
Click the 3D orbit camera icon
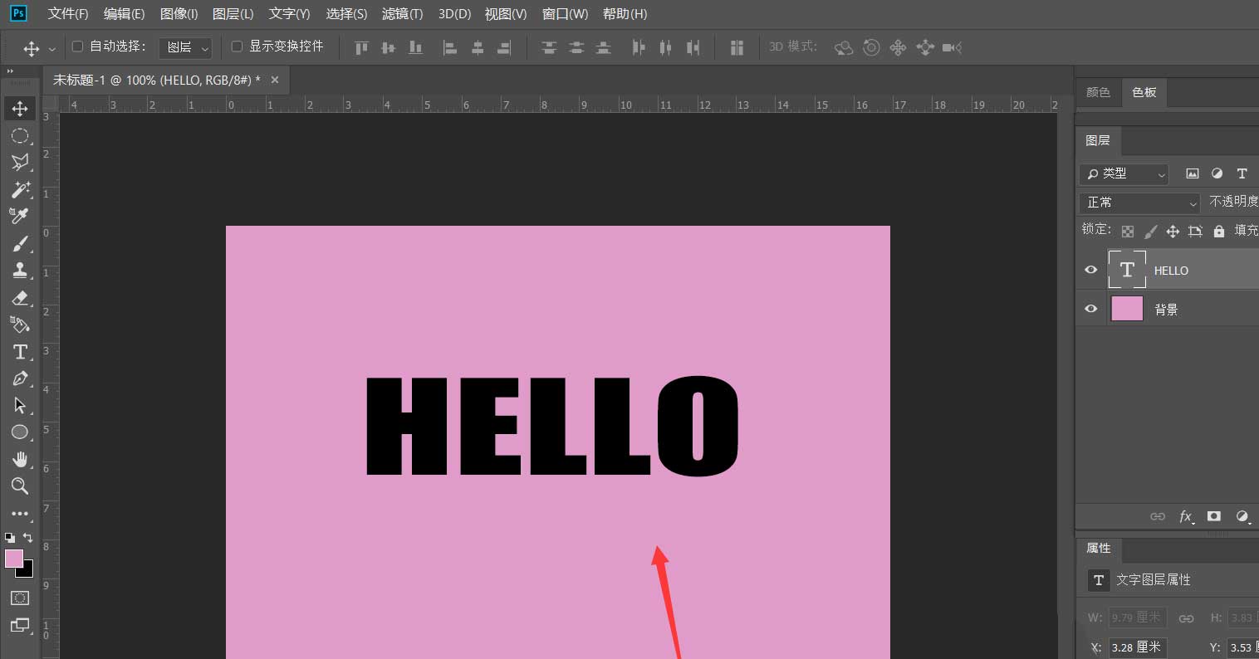pos(844,48)
